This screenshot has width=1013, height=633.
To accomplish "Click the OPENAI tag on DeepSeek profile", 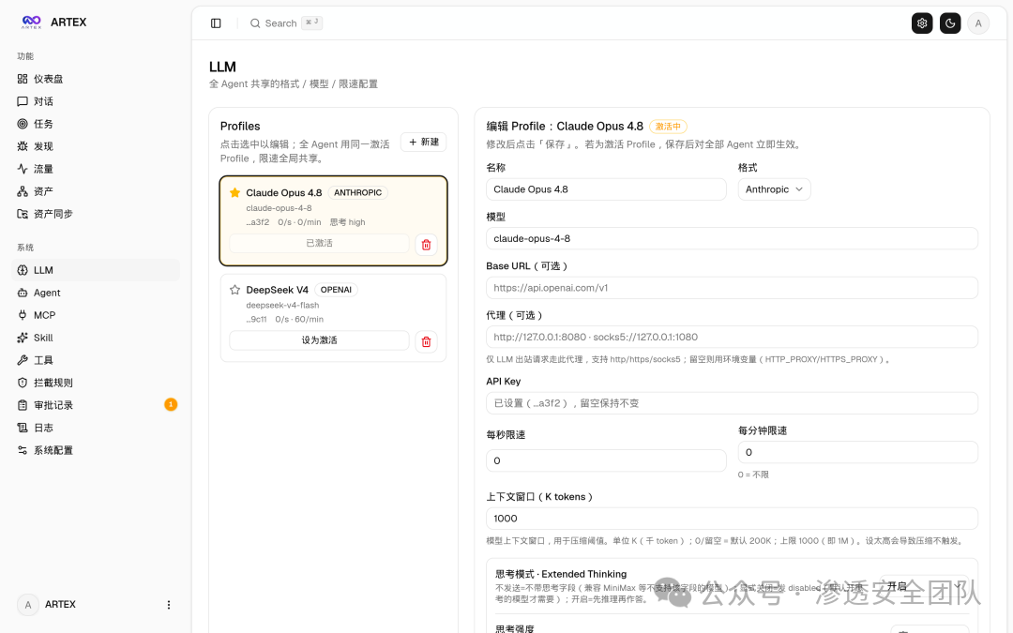I will [x=336, y=290].
